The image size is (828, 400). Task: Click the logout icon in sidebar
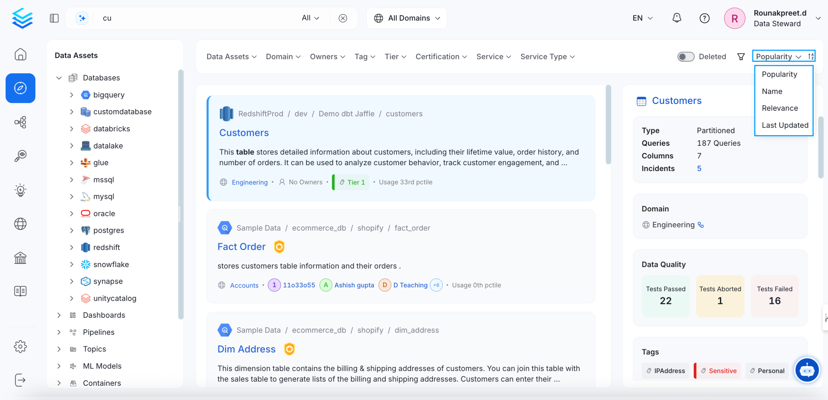[20, 380]
